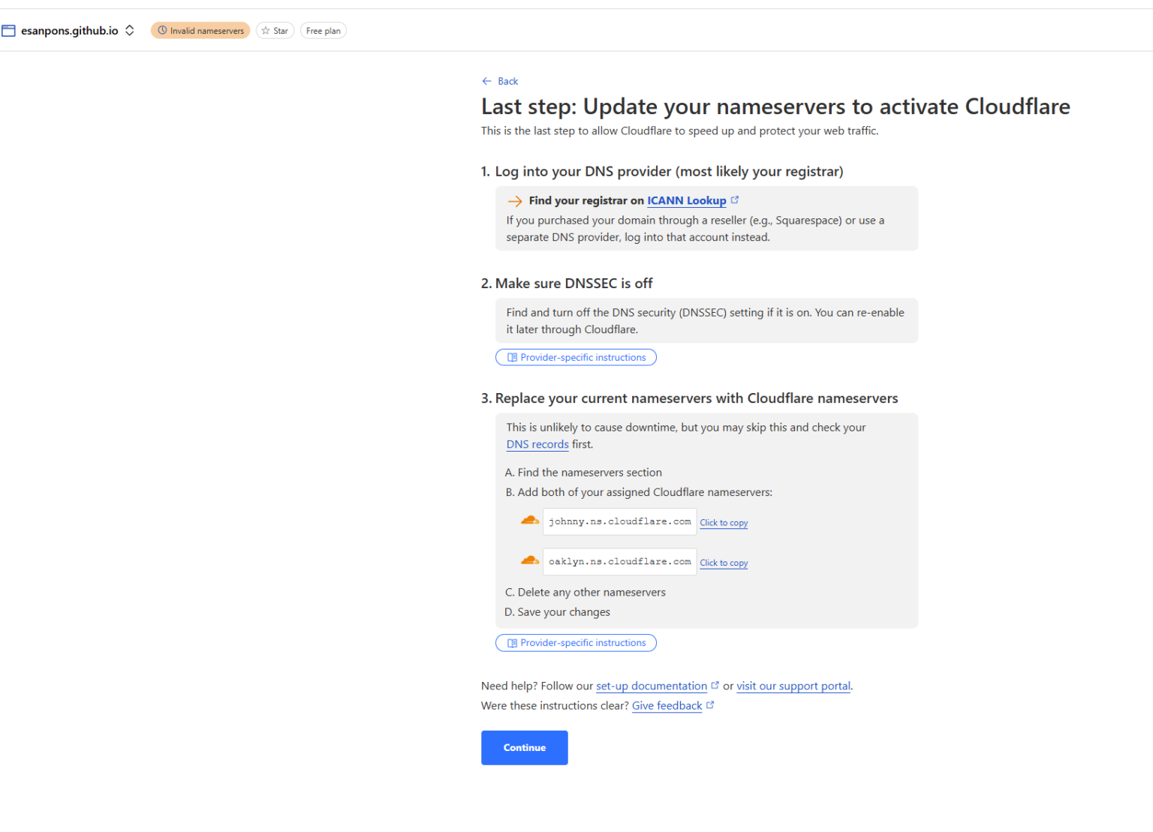
Task: Open the domain switcher next to esanpons.github.io
Action: point(129,30)
